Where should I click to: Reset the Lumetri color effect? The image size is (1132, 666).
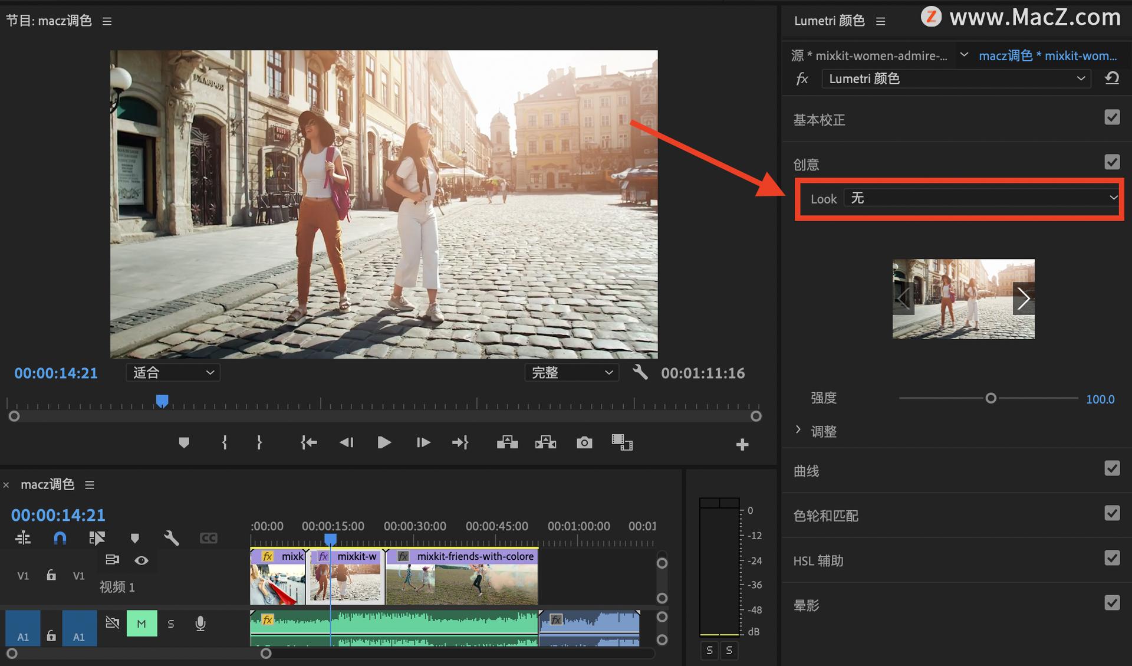[x=1112, y=78]
